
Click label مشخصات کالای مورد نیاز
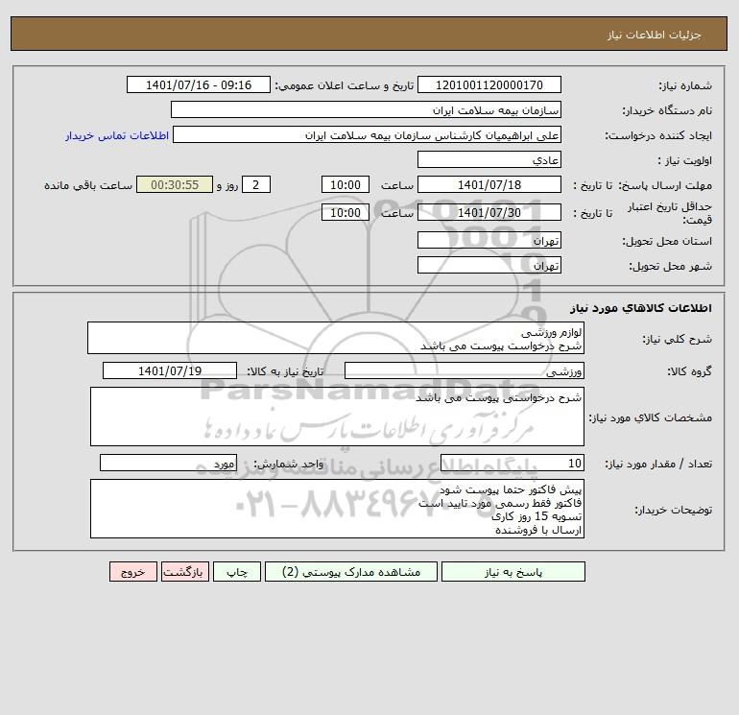[x=651, y=417]
